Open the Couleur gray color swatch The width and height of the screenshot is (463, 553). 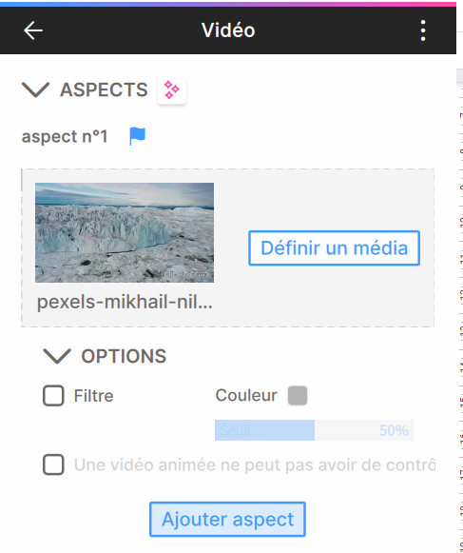(298, 395)
